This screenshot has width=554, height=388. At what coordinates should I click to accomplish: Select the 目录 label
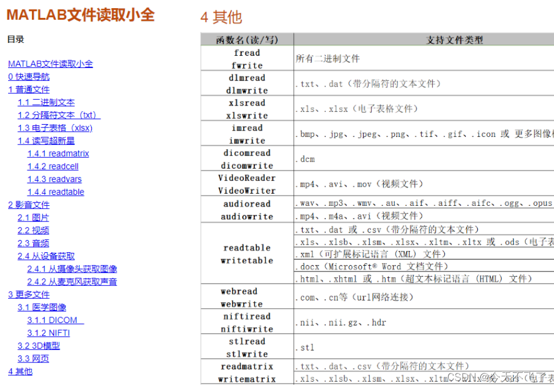pyautogui.click(x=16, y=39)
